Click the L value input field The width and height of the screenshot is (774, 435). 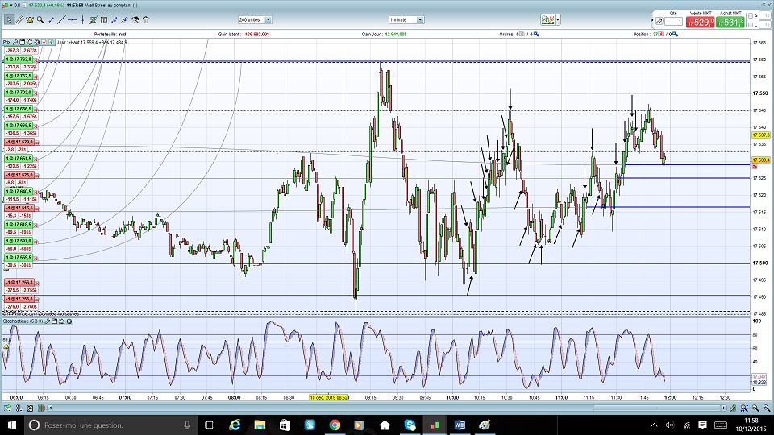766,25
